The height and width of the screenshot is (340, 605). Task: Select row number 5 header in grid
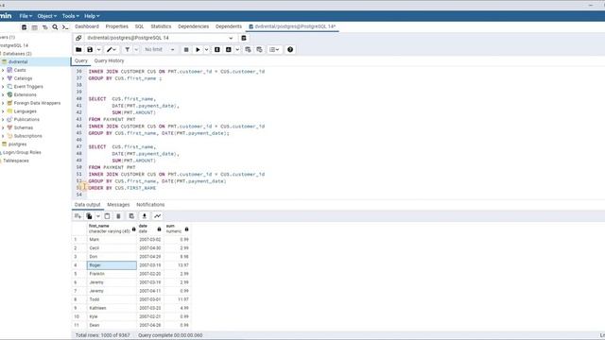pos(79,274)
